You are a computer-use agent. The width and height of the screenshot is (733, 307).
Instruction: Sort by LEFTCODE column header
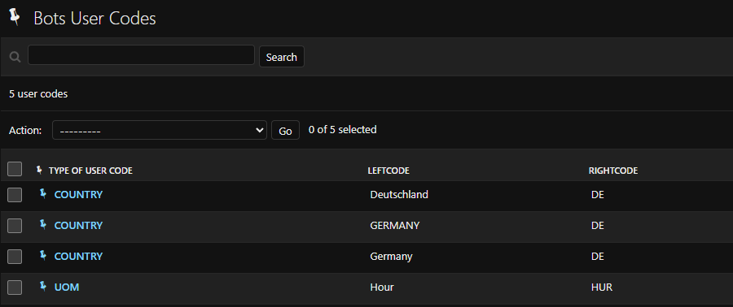388,171
